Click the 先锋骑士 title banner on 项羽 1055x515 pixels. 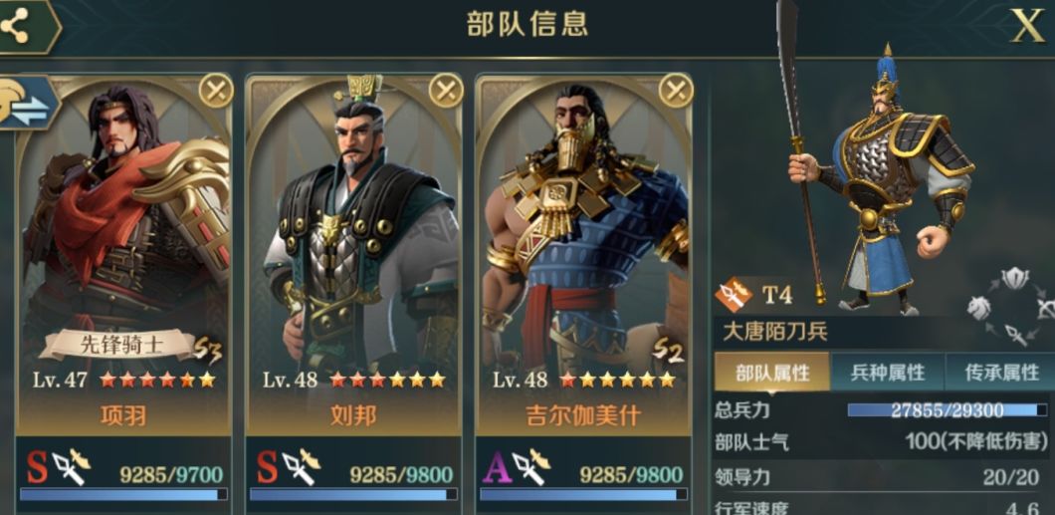pyautogui.click(x=121, y=346)
